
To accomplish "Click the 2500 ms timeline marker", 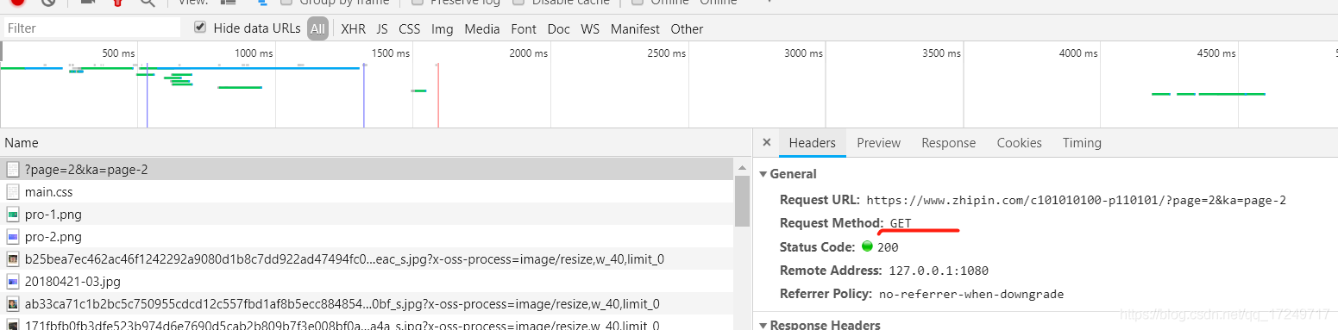I will point(666,53).
